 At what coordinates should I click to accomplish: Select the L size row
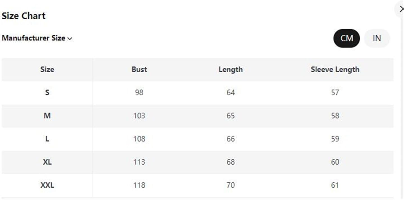47,139
